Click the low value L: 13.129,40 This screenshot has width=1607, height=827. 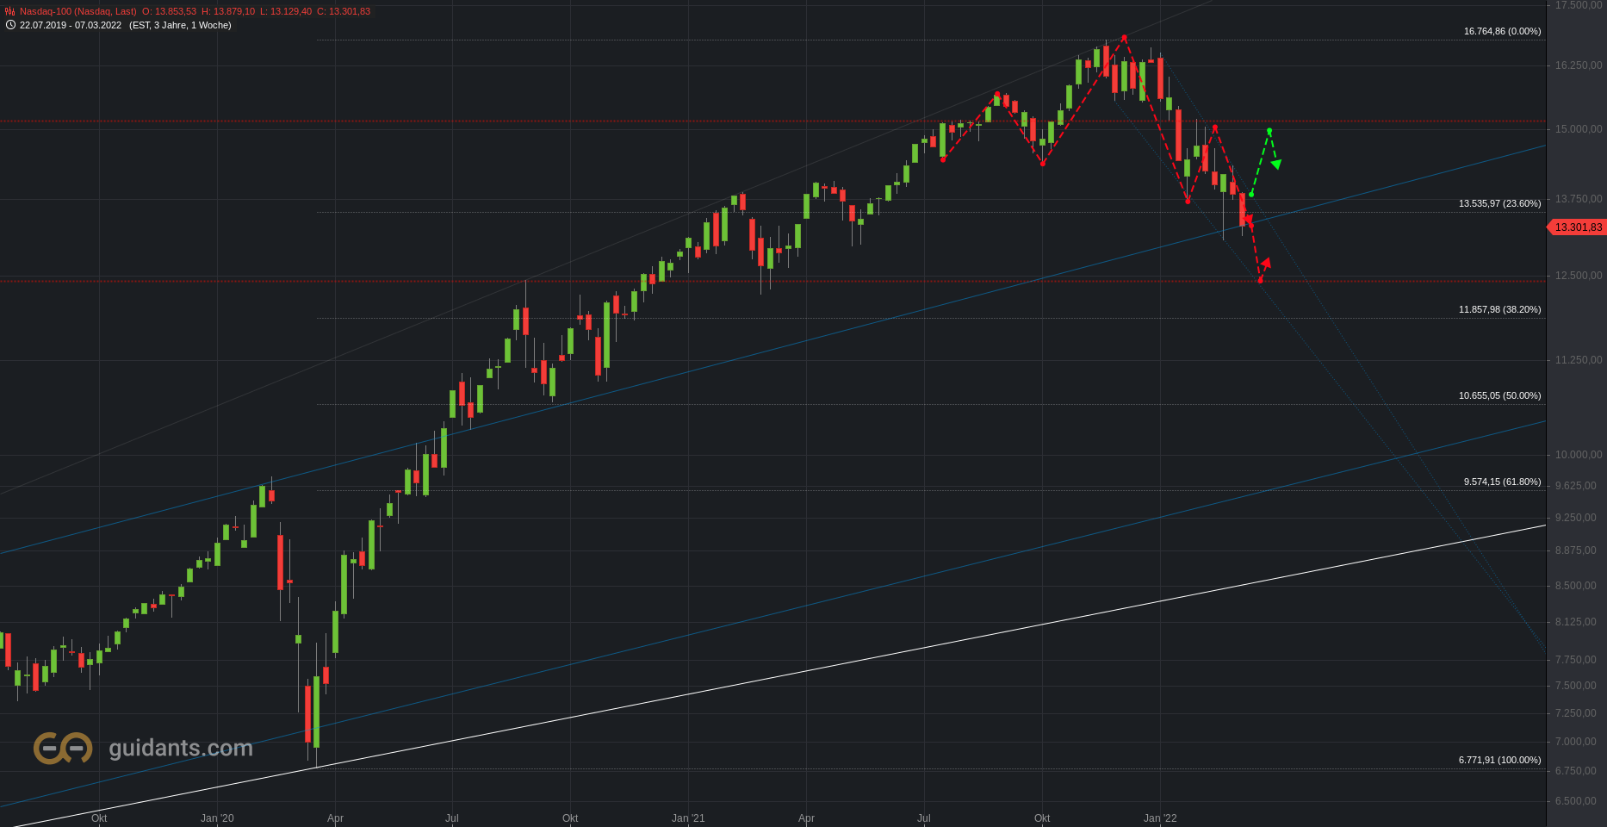click(x=286, y=11)
